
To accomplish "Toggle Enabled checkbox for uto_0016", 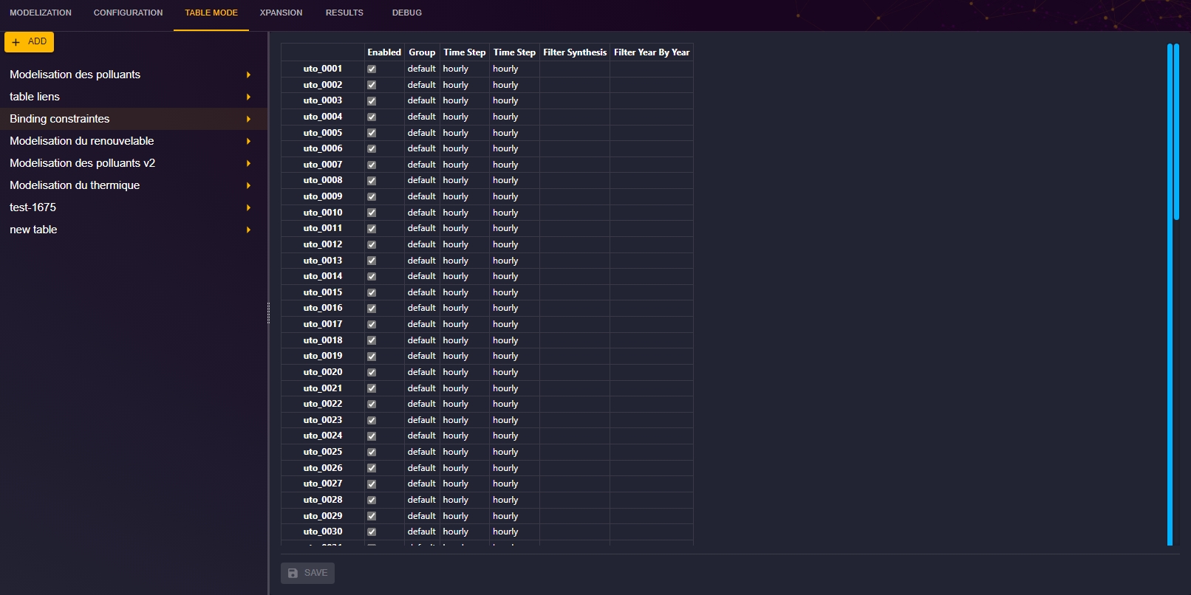I will pyautogui.click(x=372, y=308).
